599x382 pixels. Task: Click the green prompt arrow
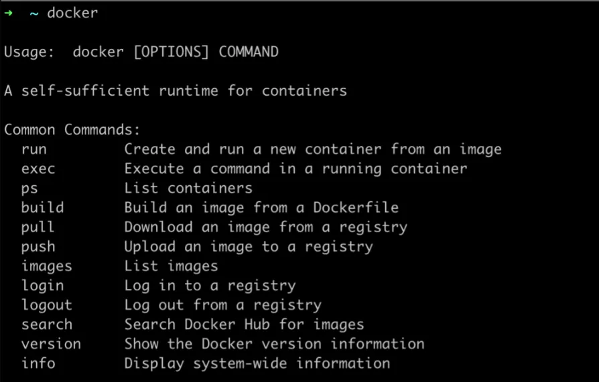(x=8, y=13)
